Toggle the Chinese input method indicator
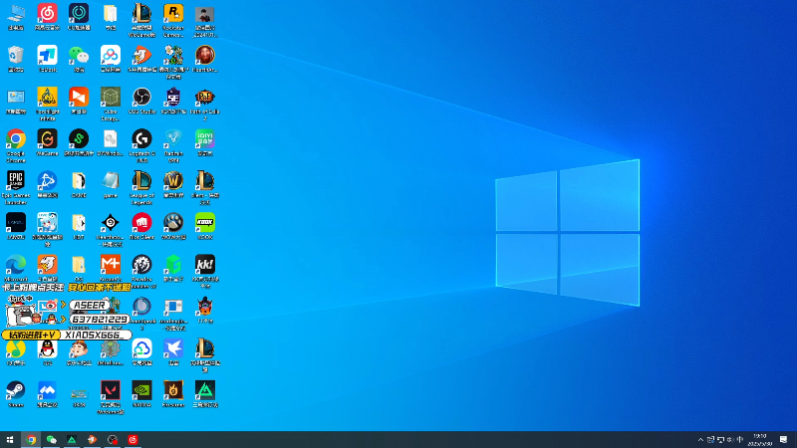The image size is (797, 448). pyautogui.click(x=740, y=440)
